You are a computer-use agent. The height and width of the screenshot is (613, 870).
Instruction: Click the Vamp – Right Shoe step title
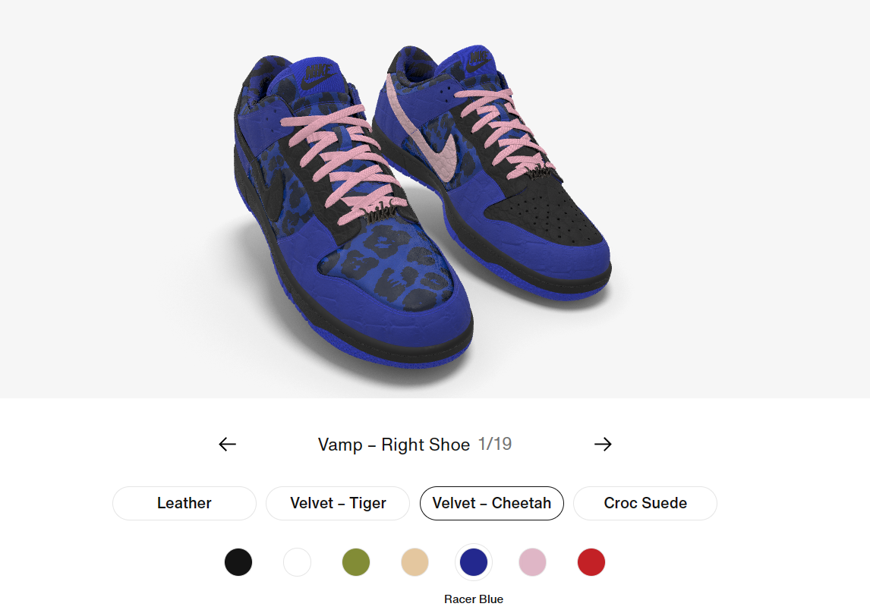pyautogui.click(x=394, y=445)
